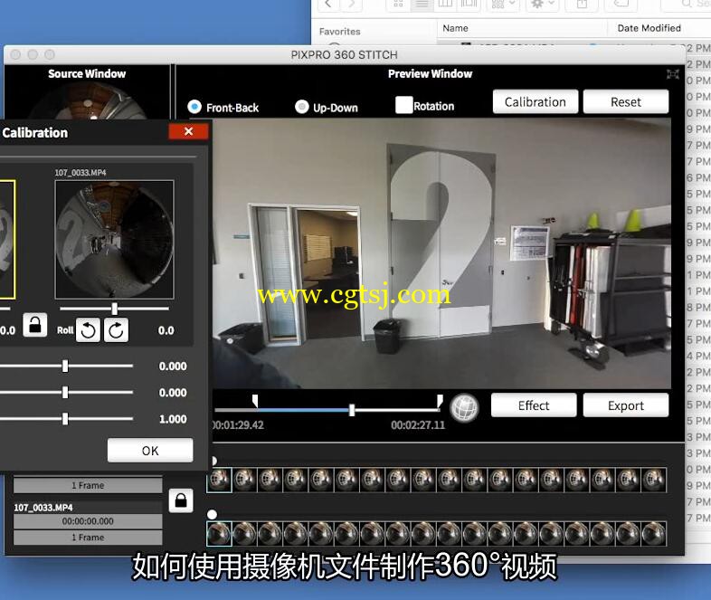Viewport: 711px width, 600px height.
Task: Open the Effect settings
Action: (x=534, y=405)
